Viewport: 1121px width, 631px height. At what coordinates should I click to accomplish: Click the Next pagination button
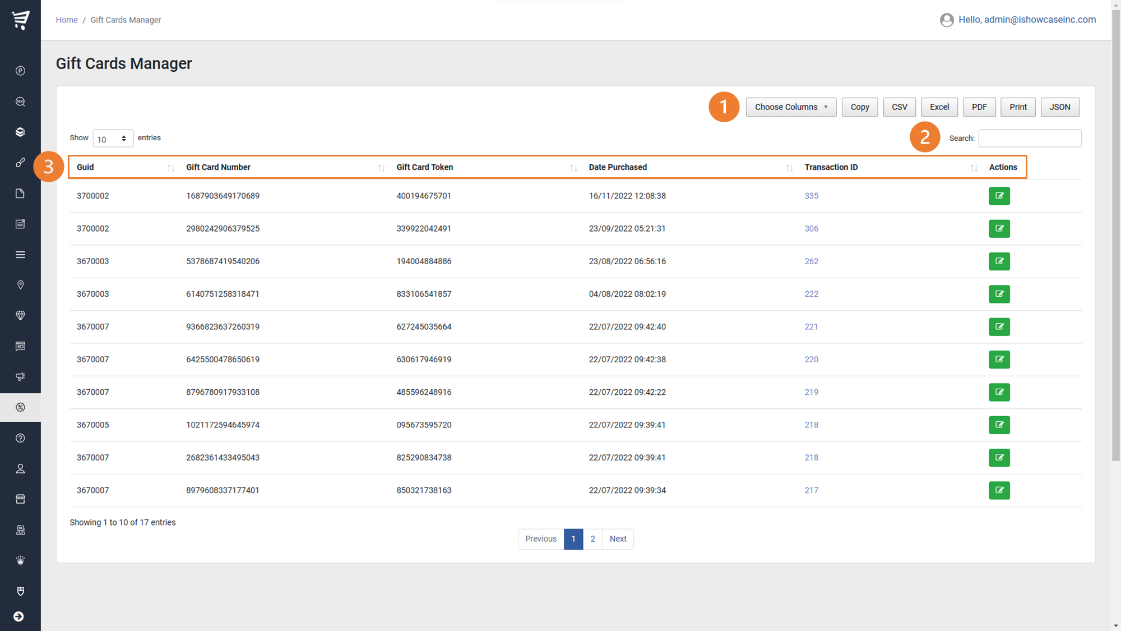pyautogui.click(x=618, y=538)
